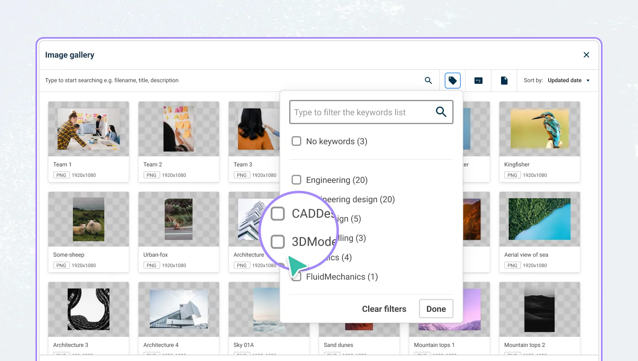Select the Architecture 4 thumbnail
Screen dimensions: 638x361
(179, 309)
